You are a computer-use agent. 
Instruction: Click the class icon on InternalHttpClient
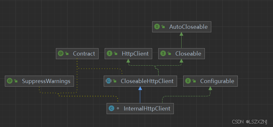pos(111,109)
